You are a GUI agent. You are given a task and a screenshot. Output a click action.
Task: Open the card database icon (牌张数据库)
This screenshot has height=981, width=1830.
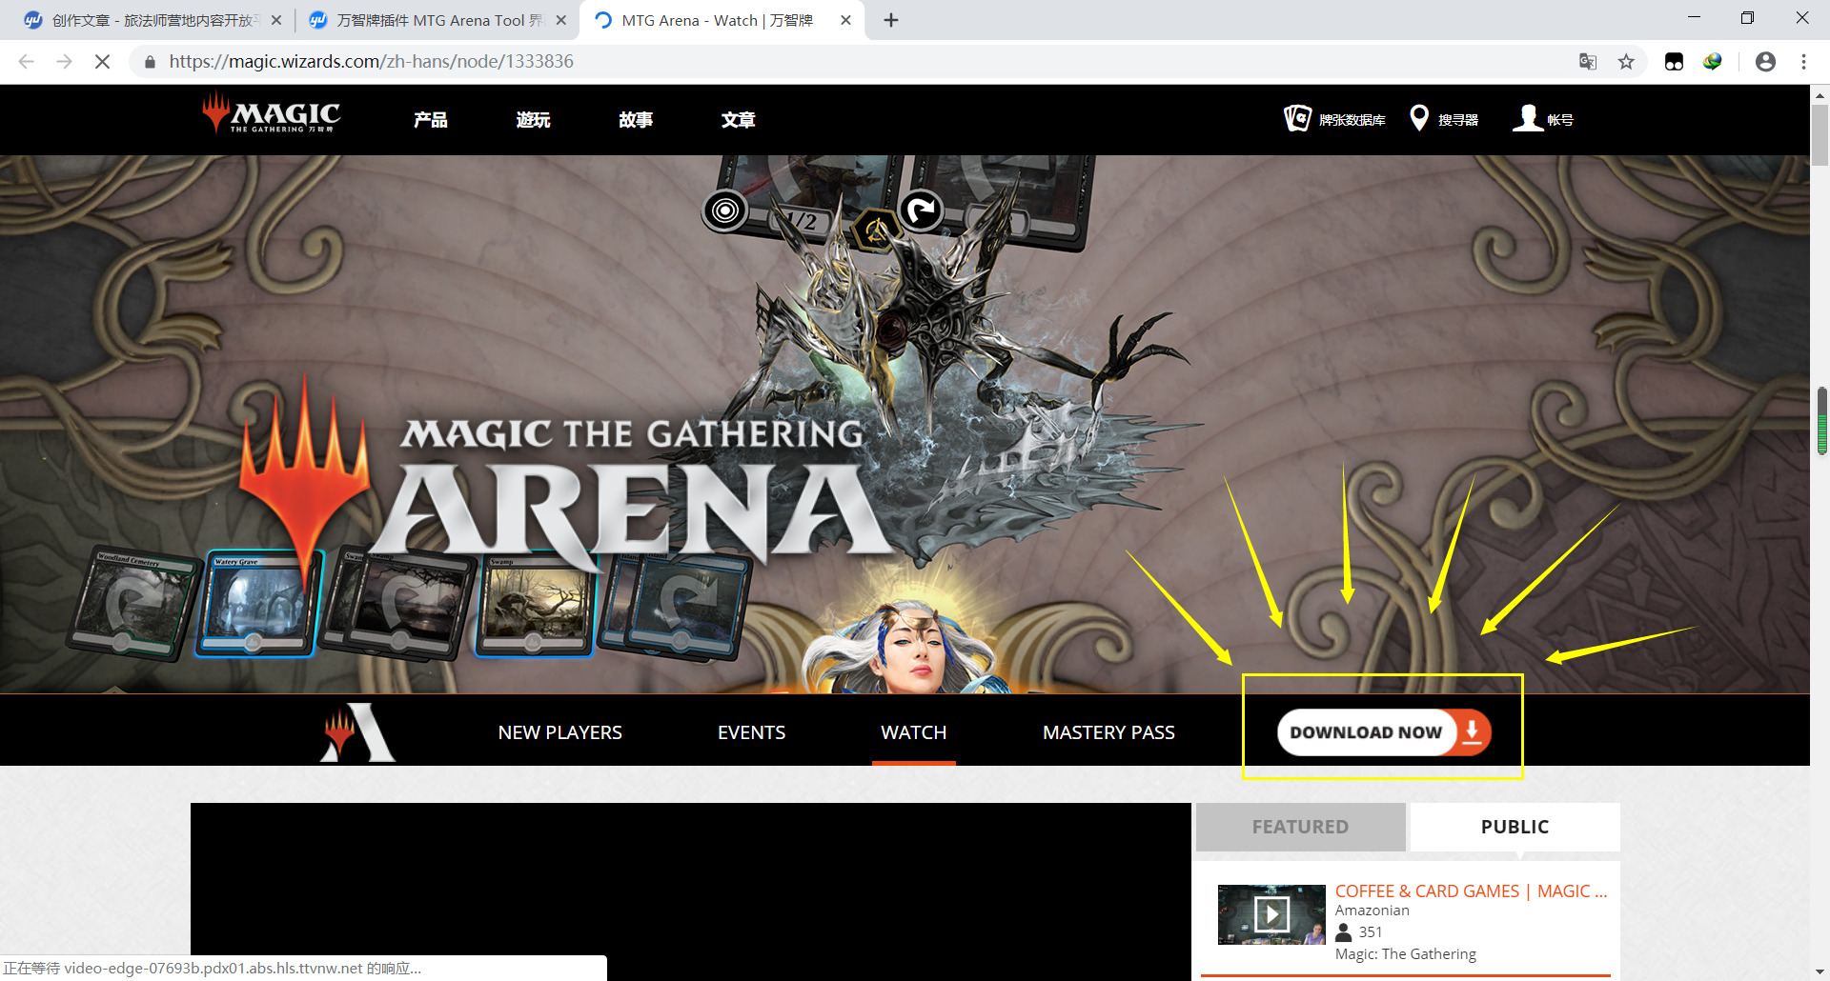1297,118
